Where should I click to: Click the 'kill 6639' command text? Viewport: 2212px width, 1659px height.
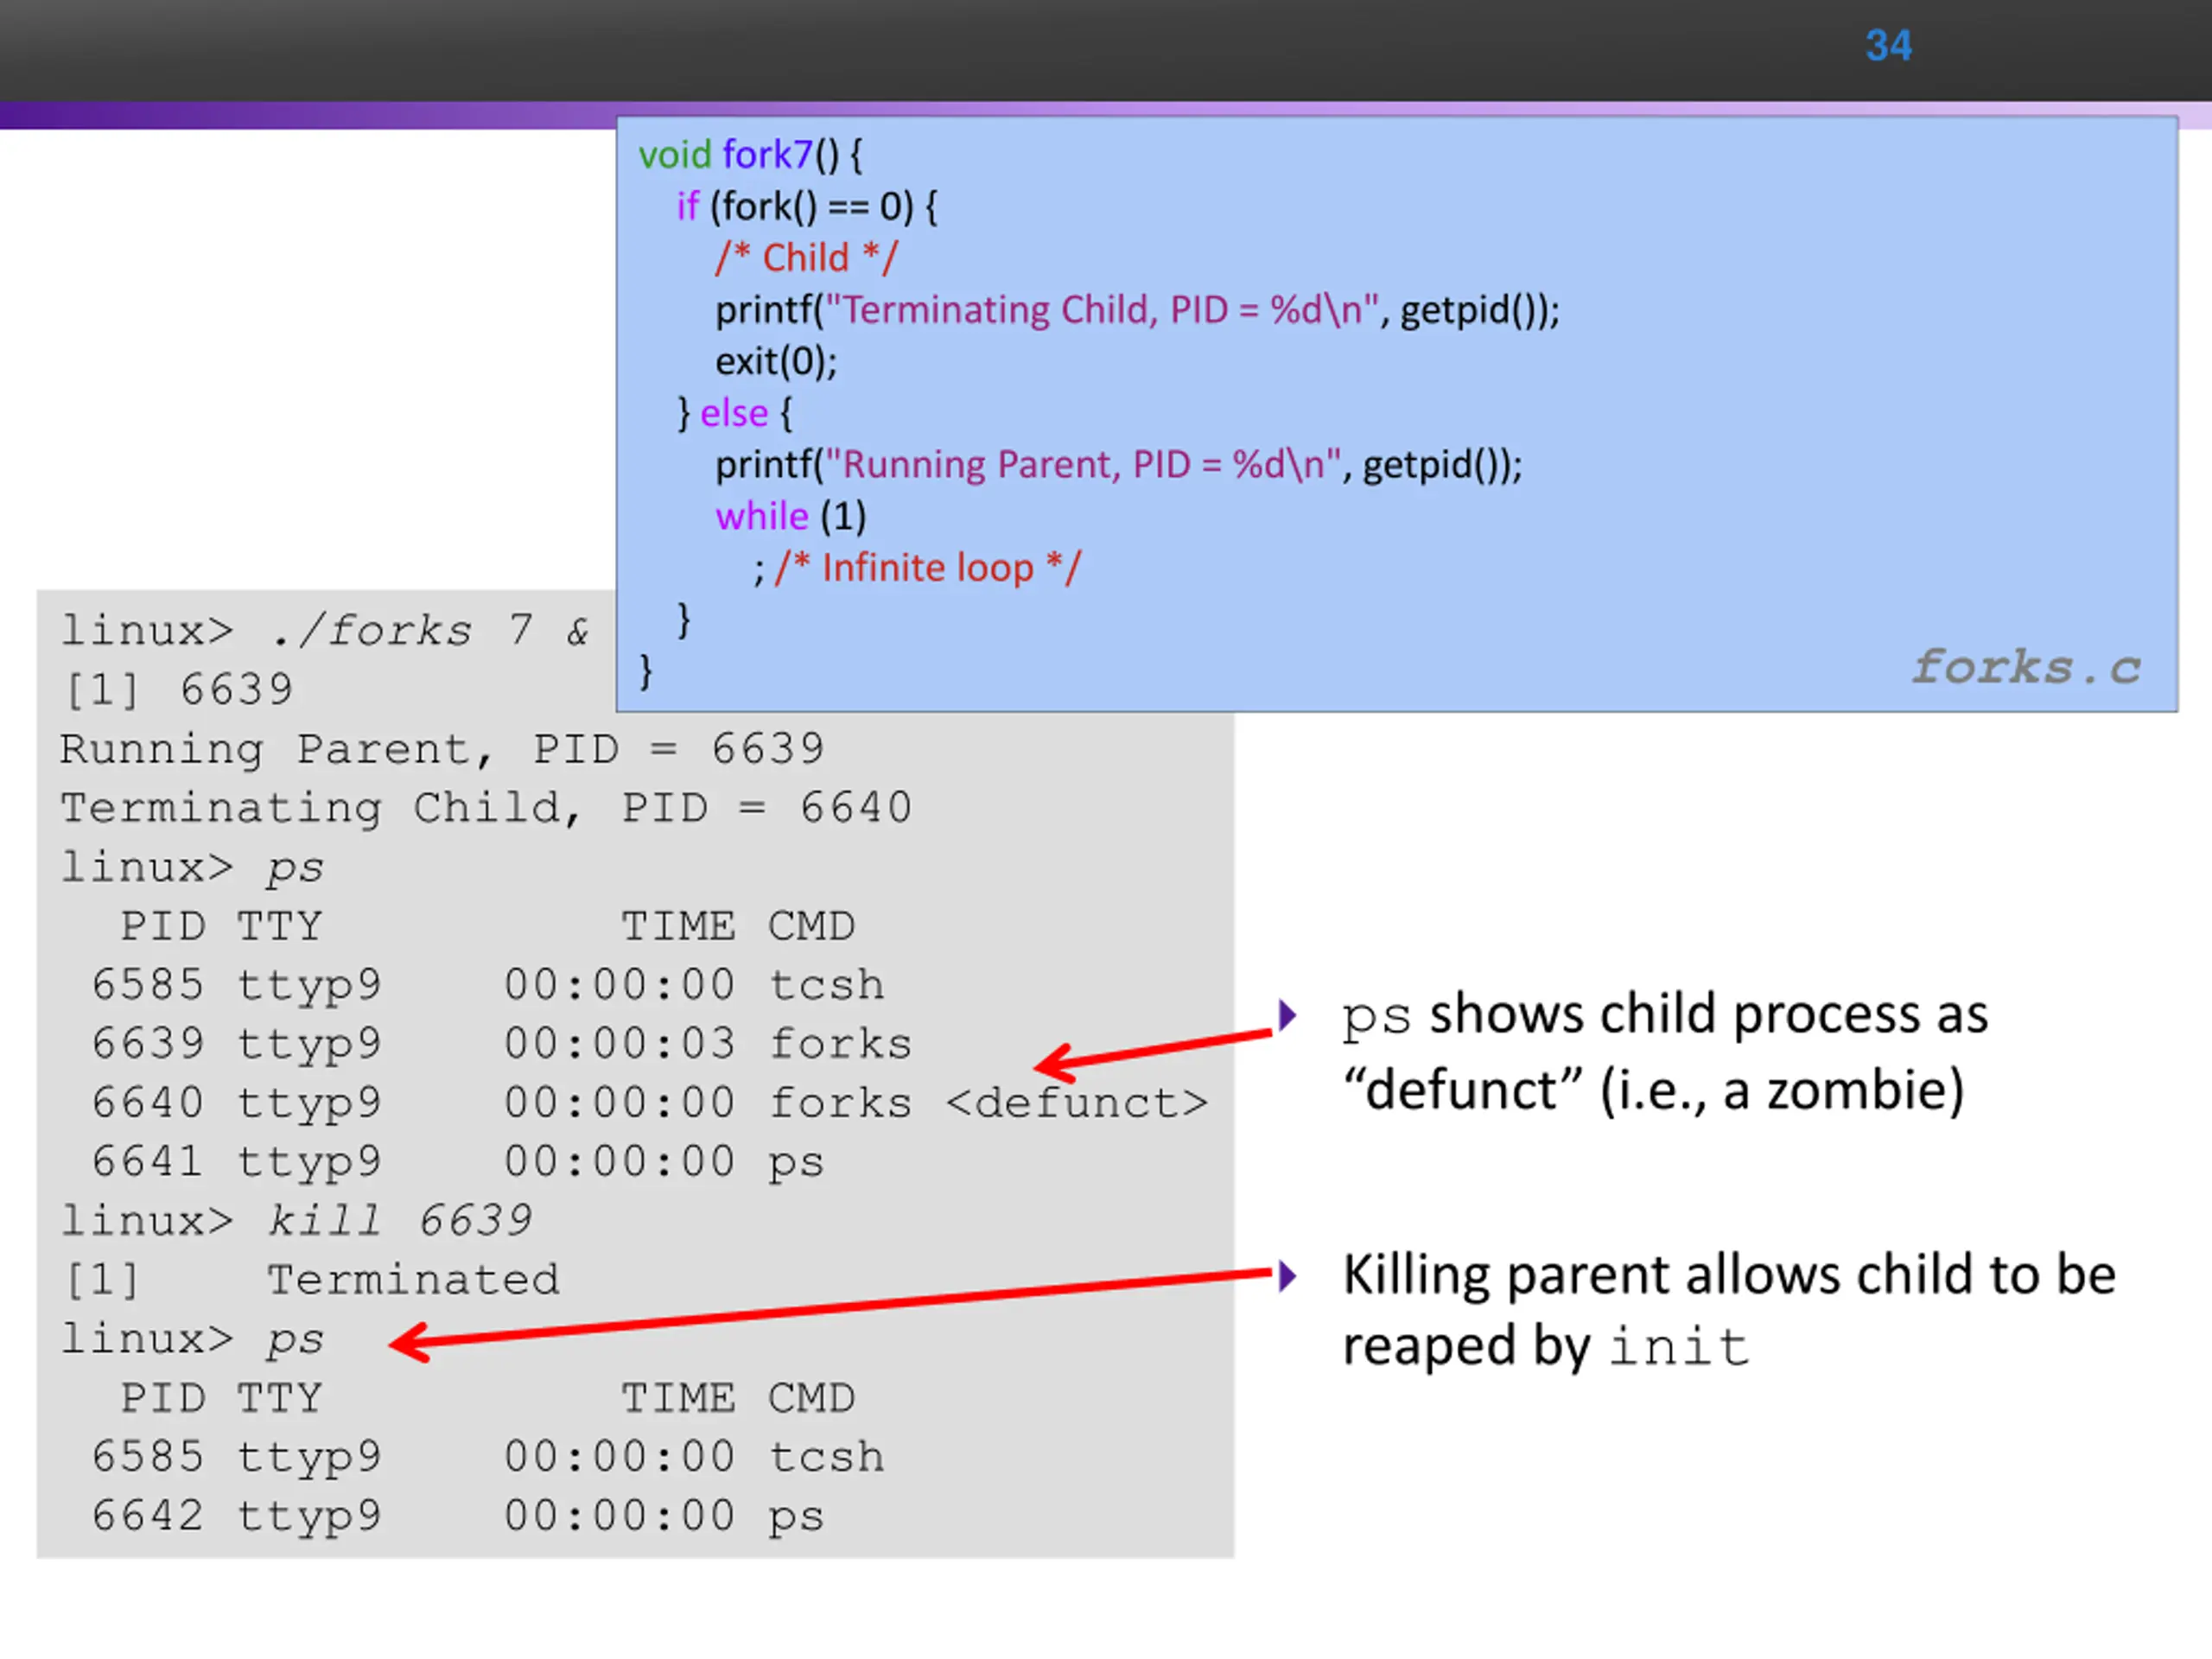coord(400,1221)
